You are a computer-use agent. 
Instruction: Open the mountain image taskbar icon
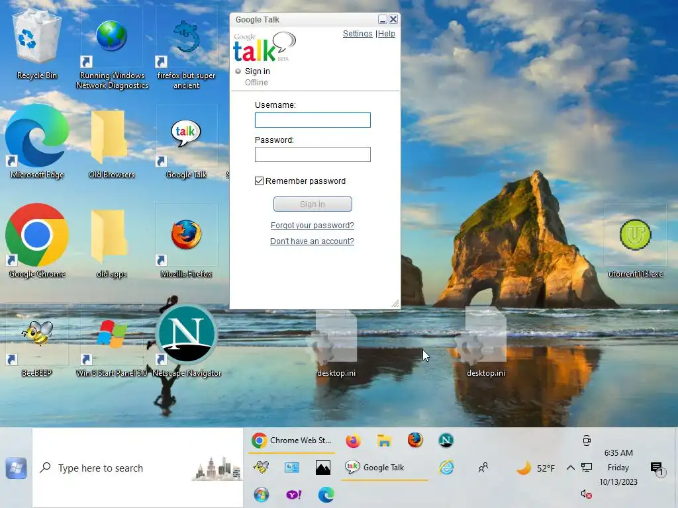pos(323,468)
